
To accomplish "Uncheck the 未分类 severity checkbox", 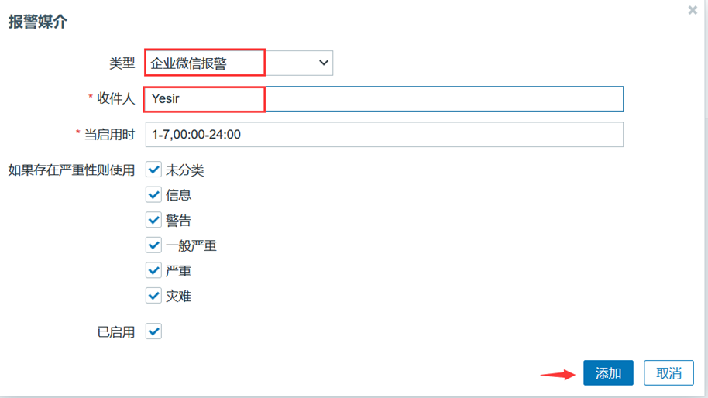I will tap(153, 170).
